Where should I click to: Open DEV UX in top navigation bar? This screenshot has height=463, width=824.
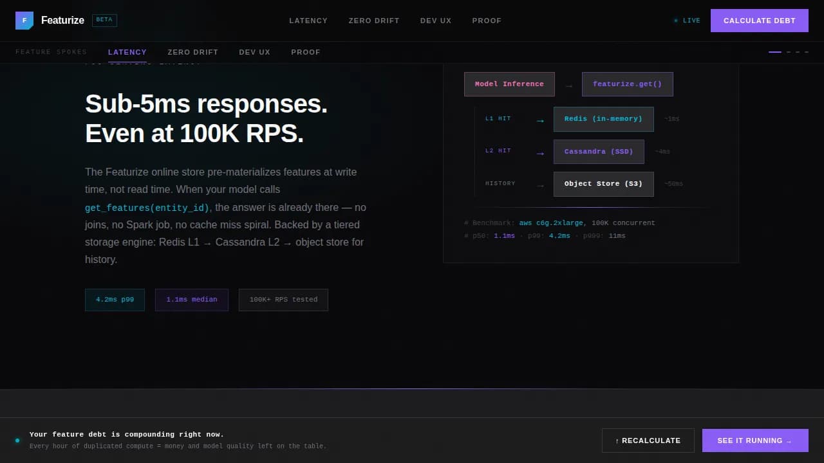436,21
